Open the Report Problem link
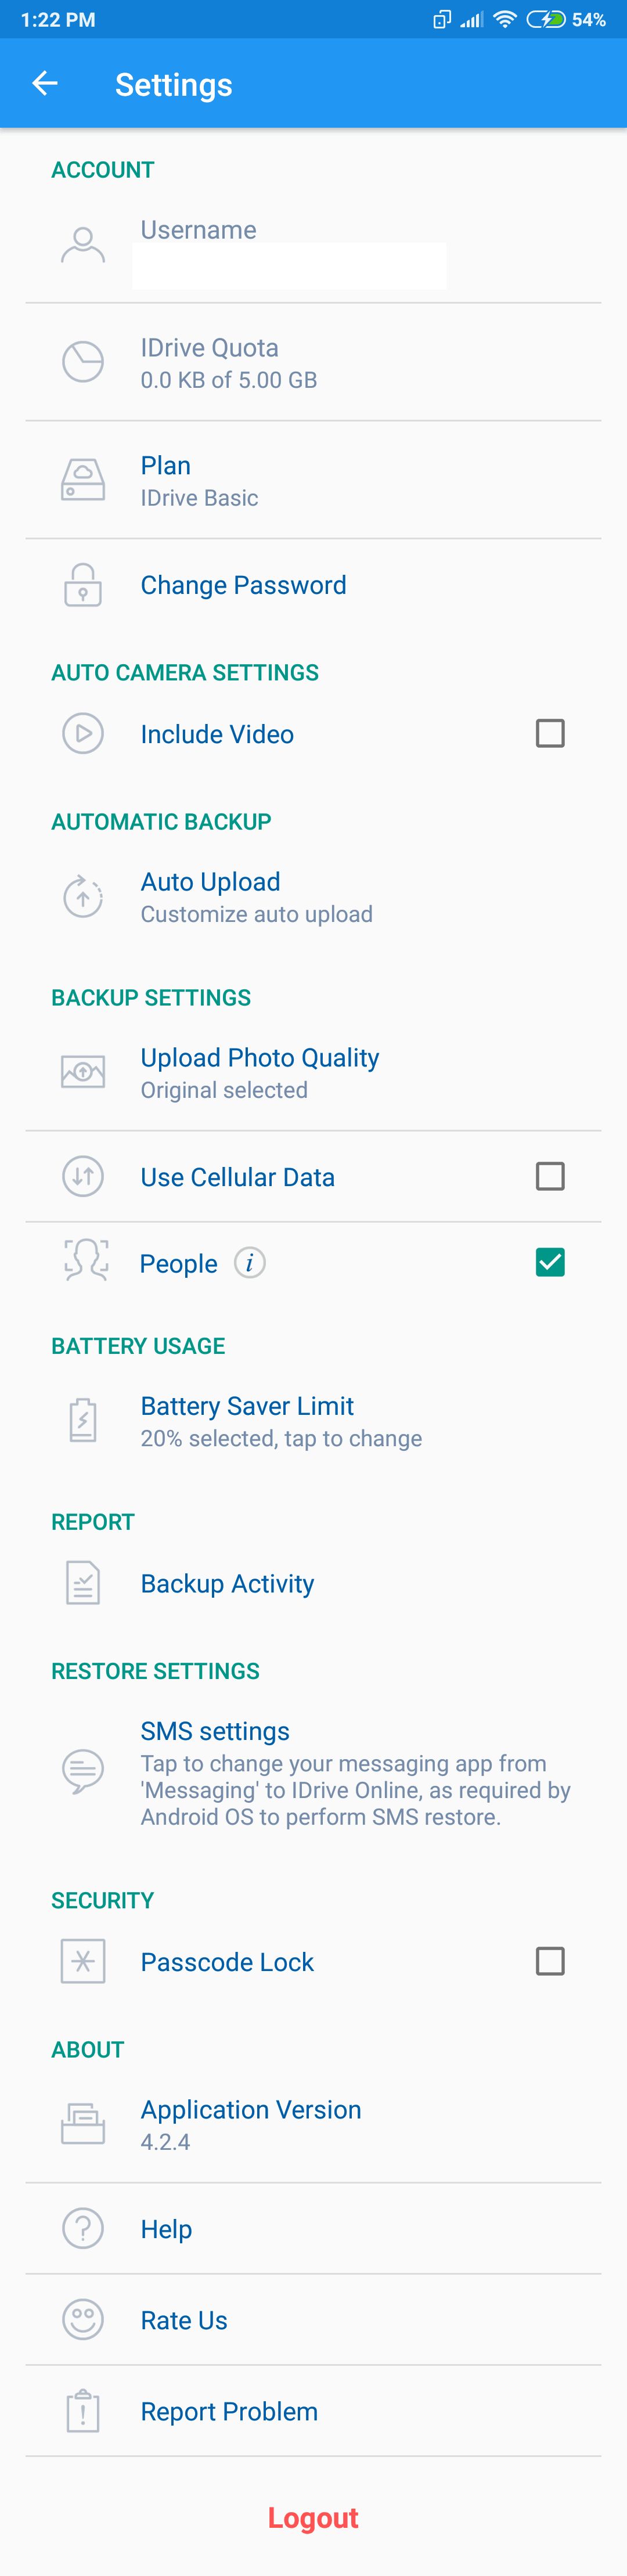The height and width of the screenshot is (2576, 627). coord(313,2411)
